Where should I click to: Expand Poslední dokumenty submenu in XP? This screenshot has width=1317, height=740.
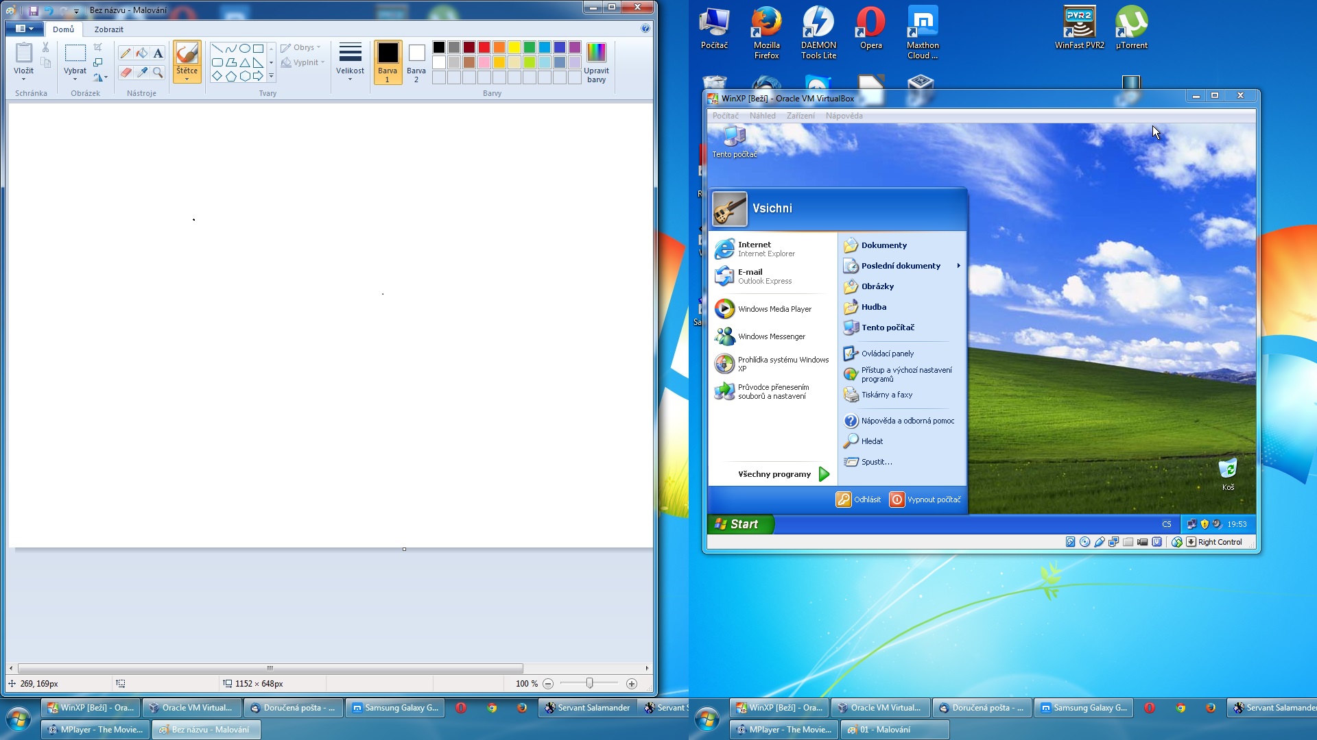[901, 266]
